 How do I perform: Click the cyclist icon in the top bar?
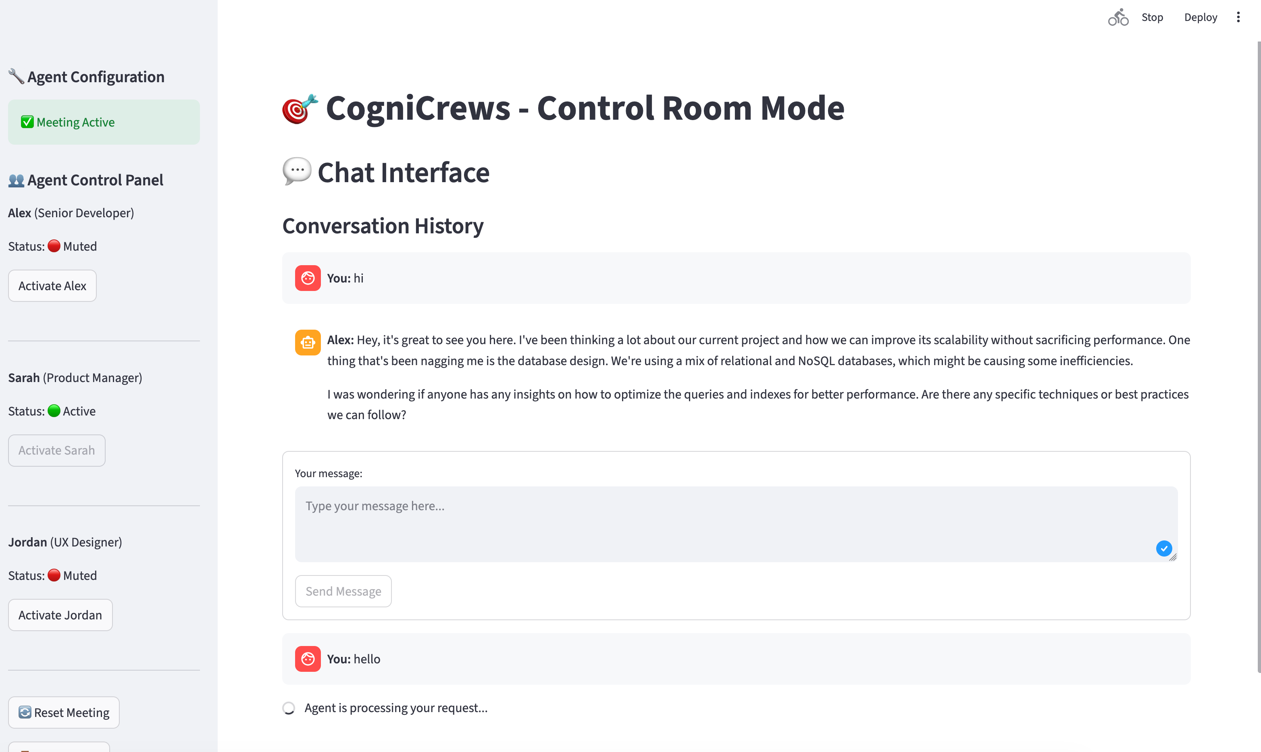[1118, 17]
